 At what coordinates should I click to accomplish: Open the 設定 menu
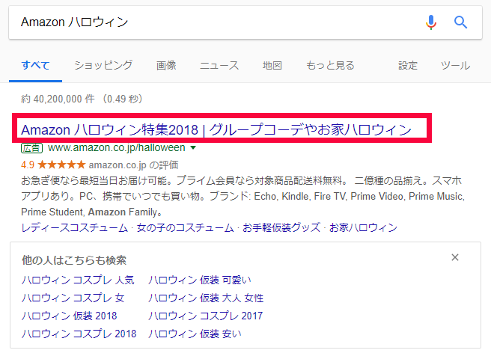point(408,65)
